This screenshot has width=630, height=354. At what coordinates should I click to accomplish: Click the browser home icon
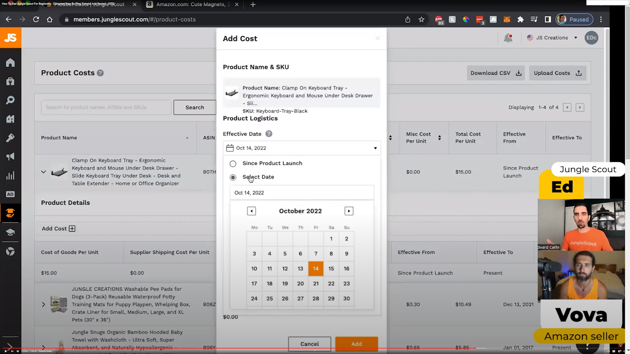(50, 19)
